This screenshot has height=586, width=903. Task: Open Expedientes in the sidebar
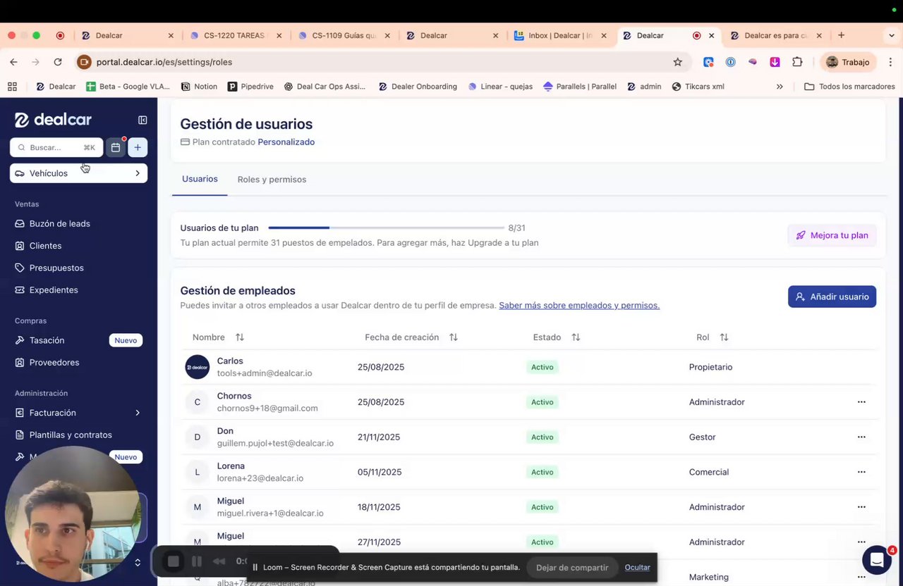coord(54,290)
